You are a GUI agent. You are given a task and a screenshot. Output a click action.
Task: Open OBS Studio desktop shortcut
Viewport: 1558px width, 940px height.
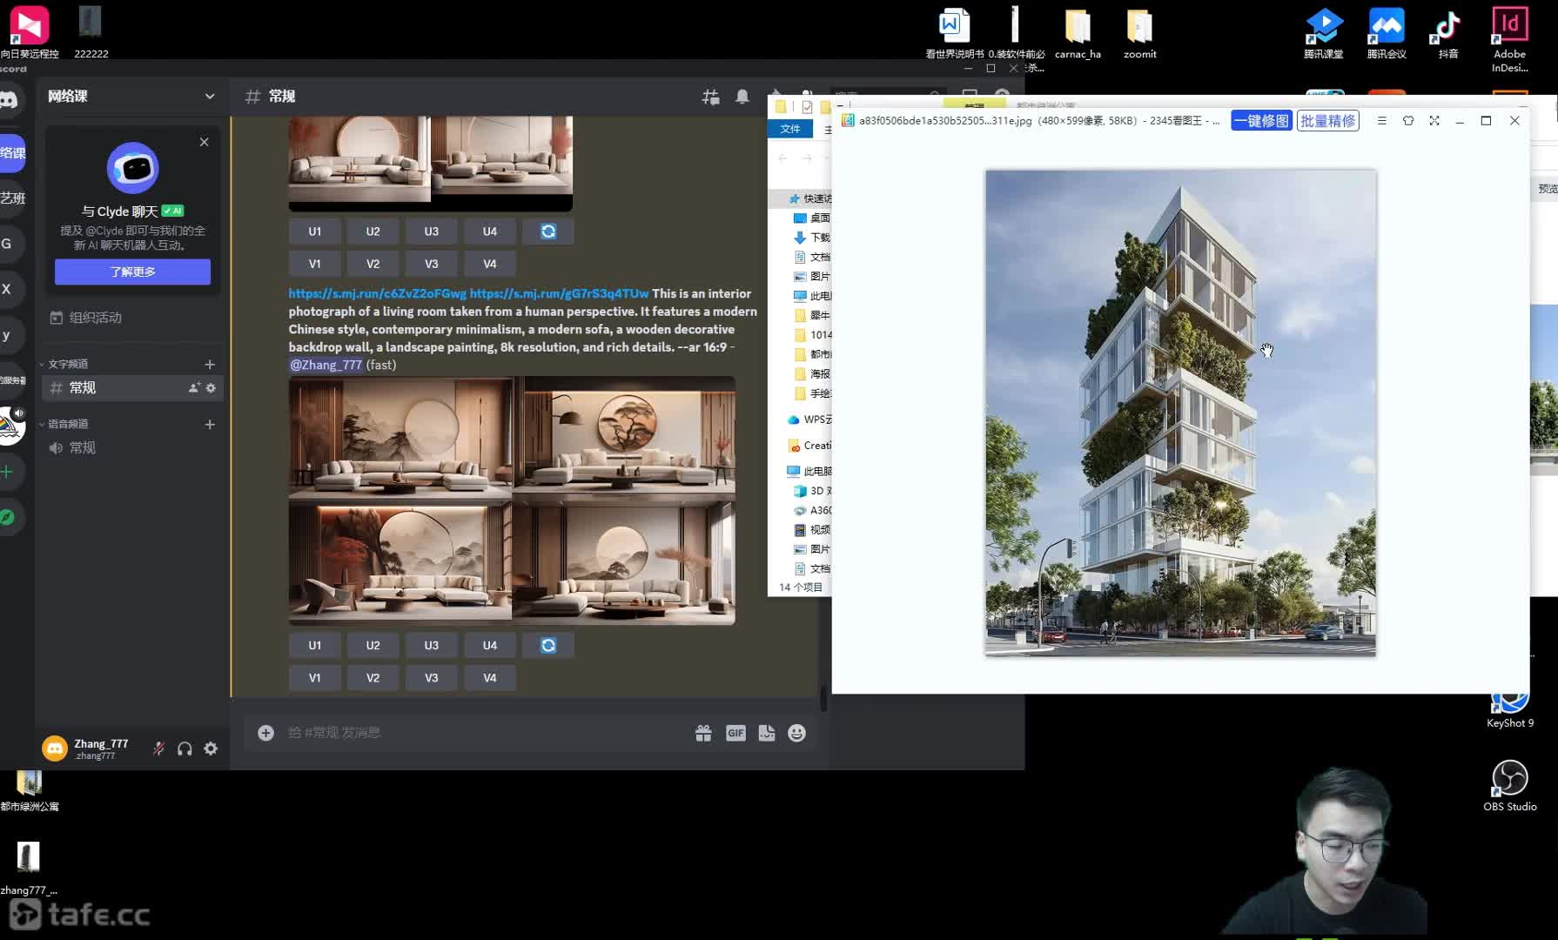(1510, 785)
